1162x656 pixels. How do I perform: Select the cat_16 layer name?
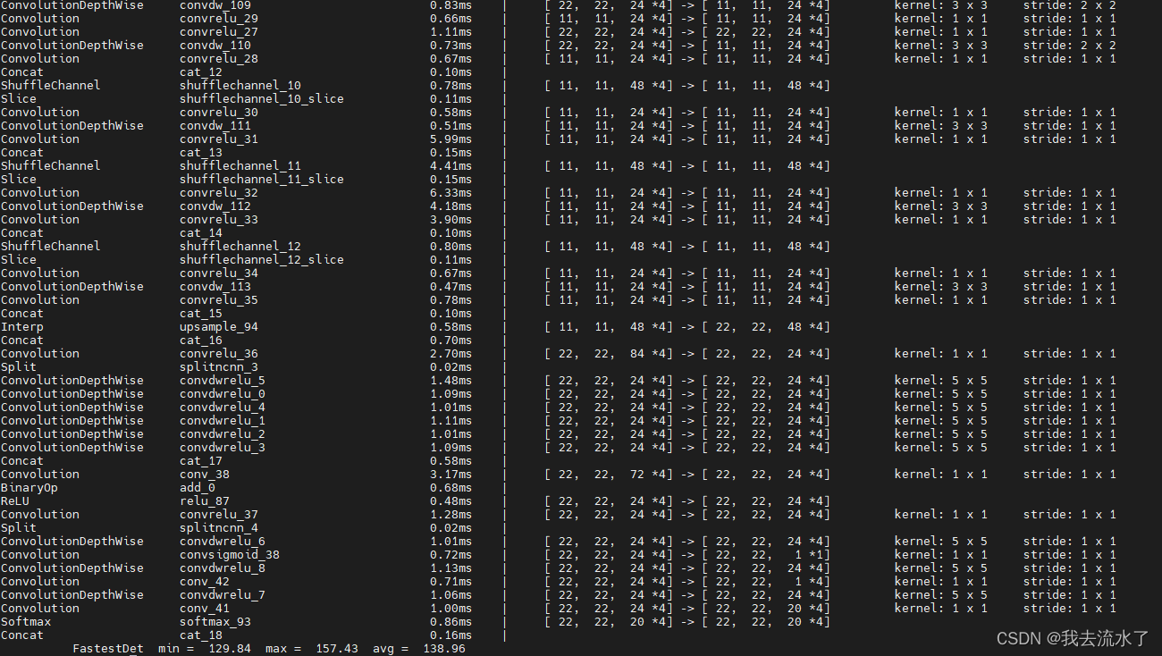click(x=201, y=341)
